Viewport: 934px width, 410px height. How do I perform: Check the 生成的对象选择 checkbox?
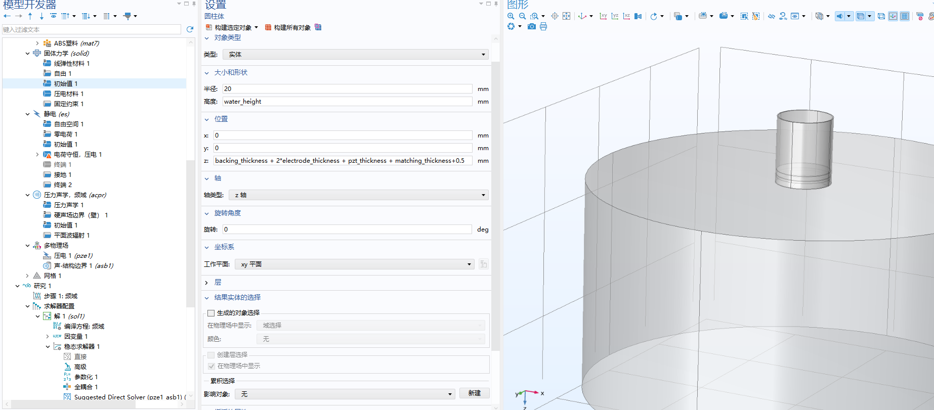[211, 313]
